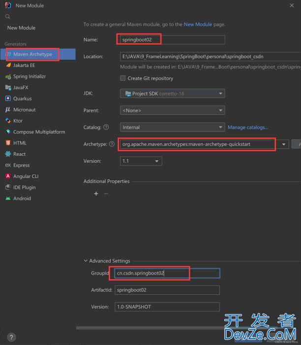This screenshot has width=301, height=345.
Task: Open Manage catalogs link
Action: tap(248, 127)
